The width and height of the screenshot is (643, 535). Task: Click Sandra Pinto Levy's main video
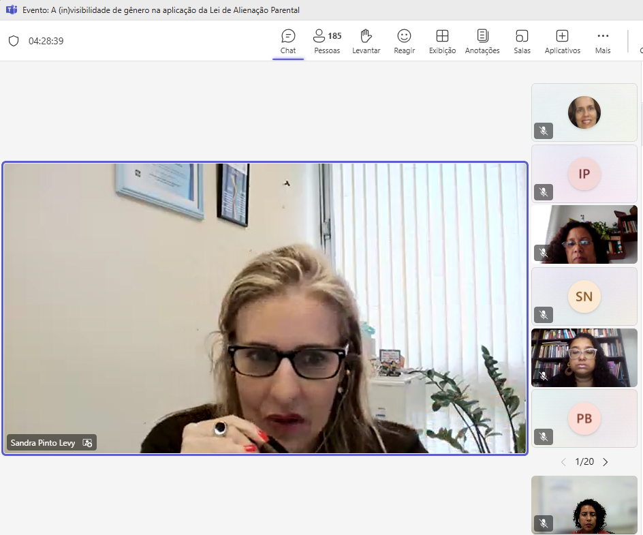(x=265, y=308)
